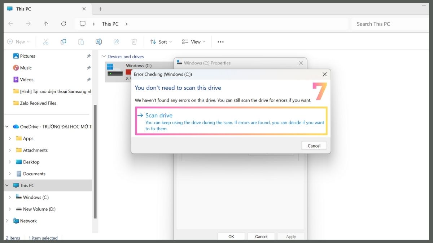This screenshot has width=433, height=243.
Task: Unpin Music using its pin icon
Action: point(89,68)
